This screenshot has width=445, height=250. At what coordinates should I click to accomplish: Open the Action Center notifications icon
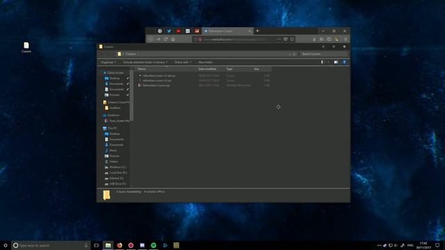point(437,245)
